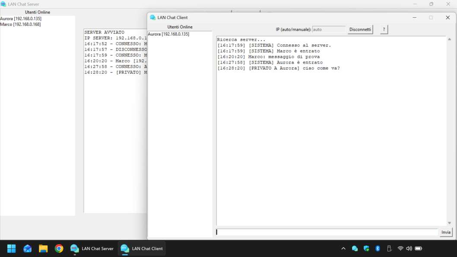Click the '[PRIVATO A Aurora] ciao come va?' line

pos(278,68)
